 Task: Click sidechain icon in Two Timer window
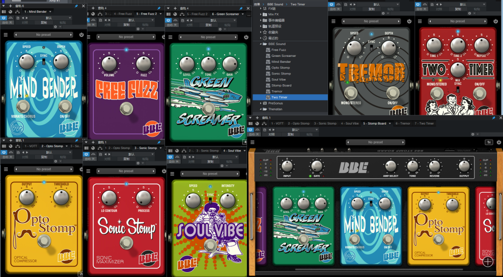pos(425,4)
